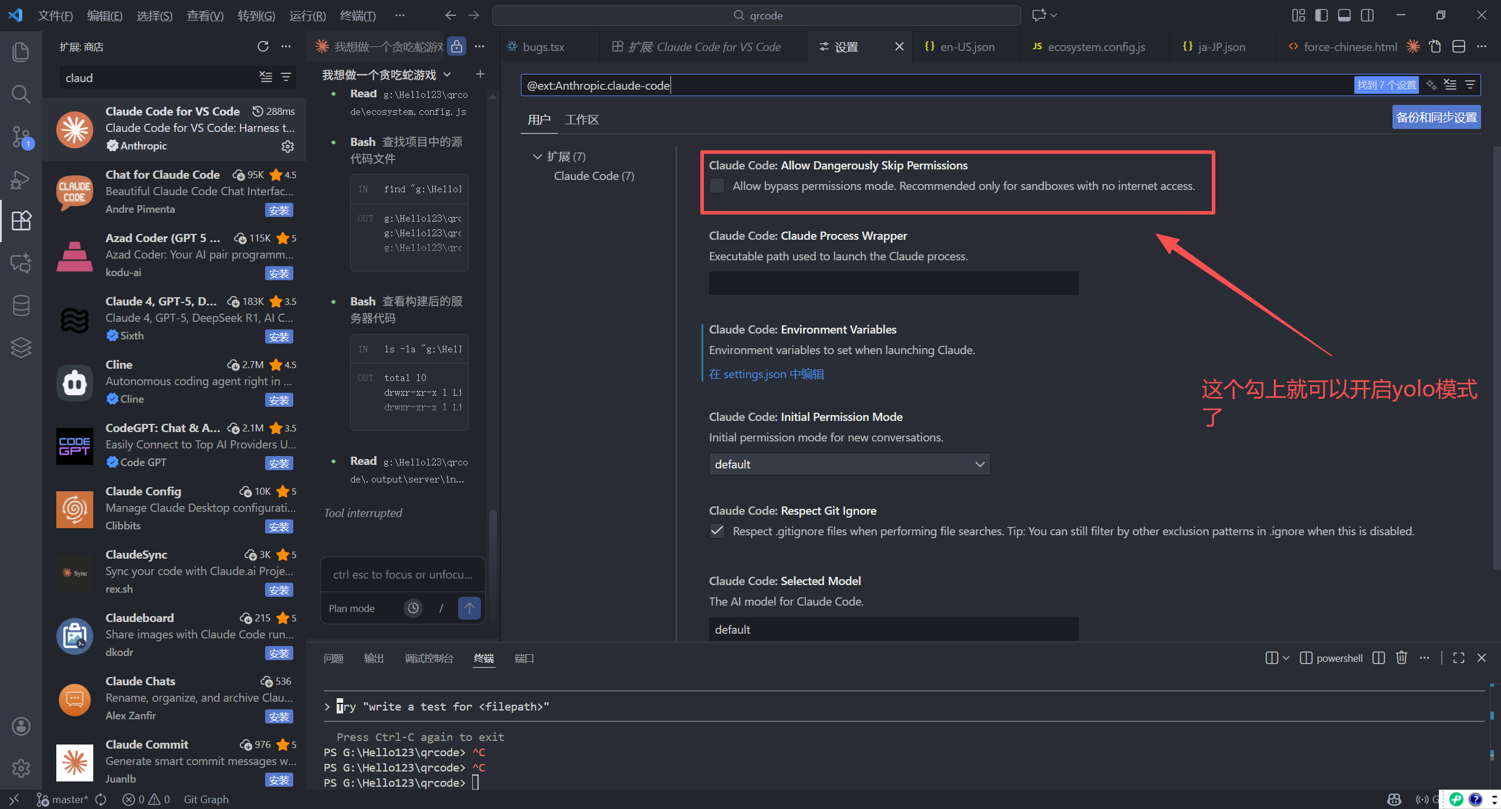Image resolution: width=1501 pixels, height=809 pixels.
Task: Switch to the 工作区 settings tab
Action: [x=581, y=120]
